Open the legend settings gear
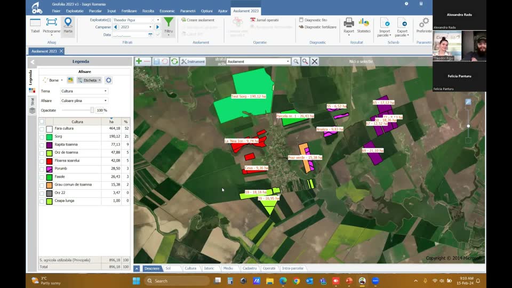This screenshot has width=512, height=288. pos(108,80)
